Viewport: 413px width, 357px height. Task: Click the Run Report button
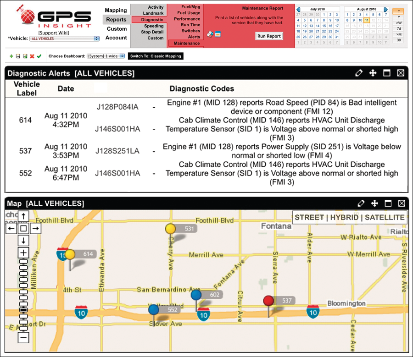(x=269, y=36)
